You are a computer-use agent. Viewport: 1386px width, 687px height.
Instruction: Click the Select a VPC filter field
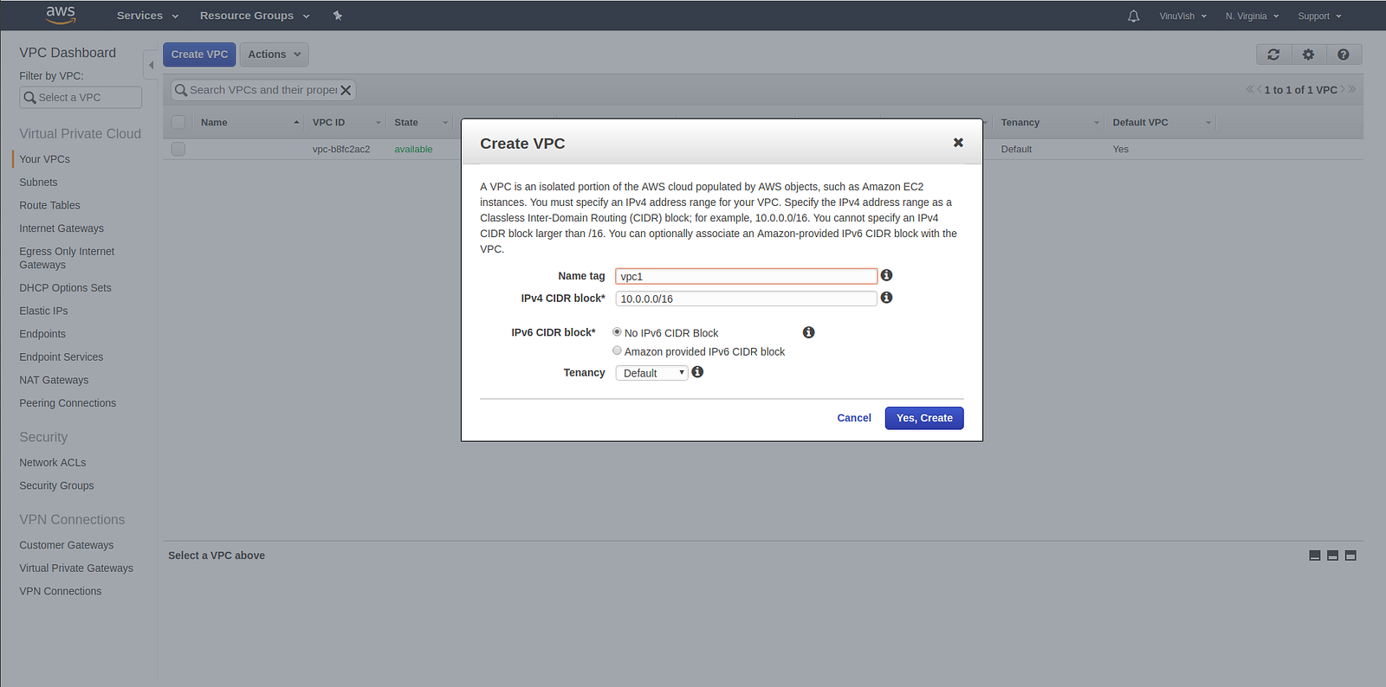[x=81, y=98]
